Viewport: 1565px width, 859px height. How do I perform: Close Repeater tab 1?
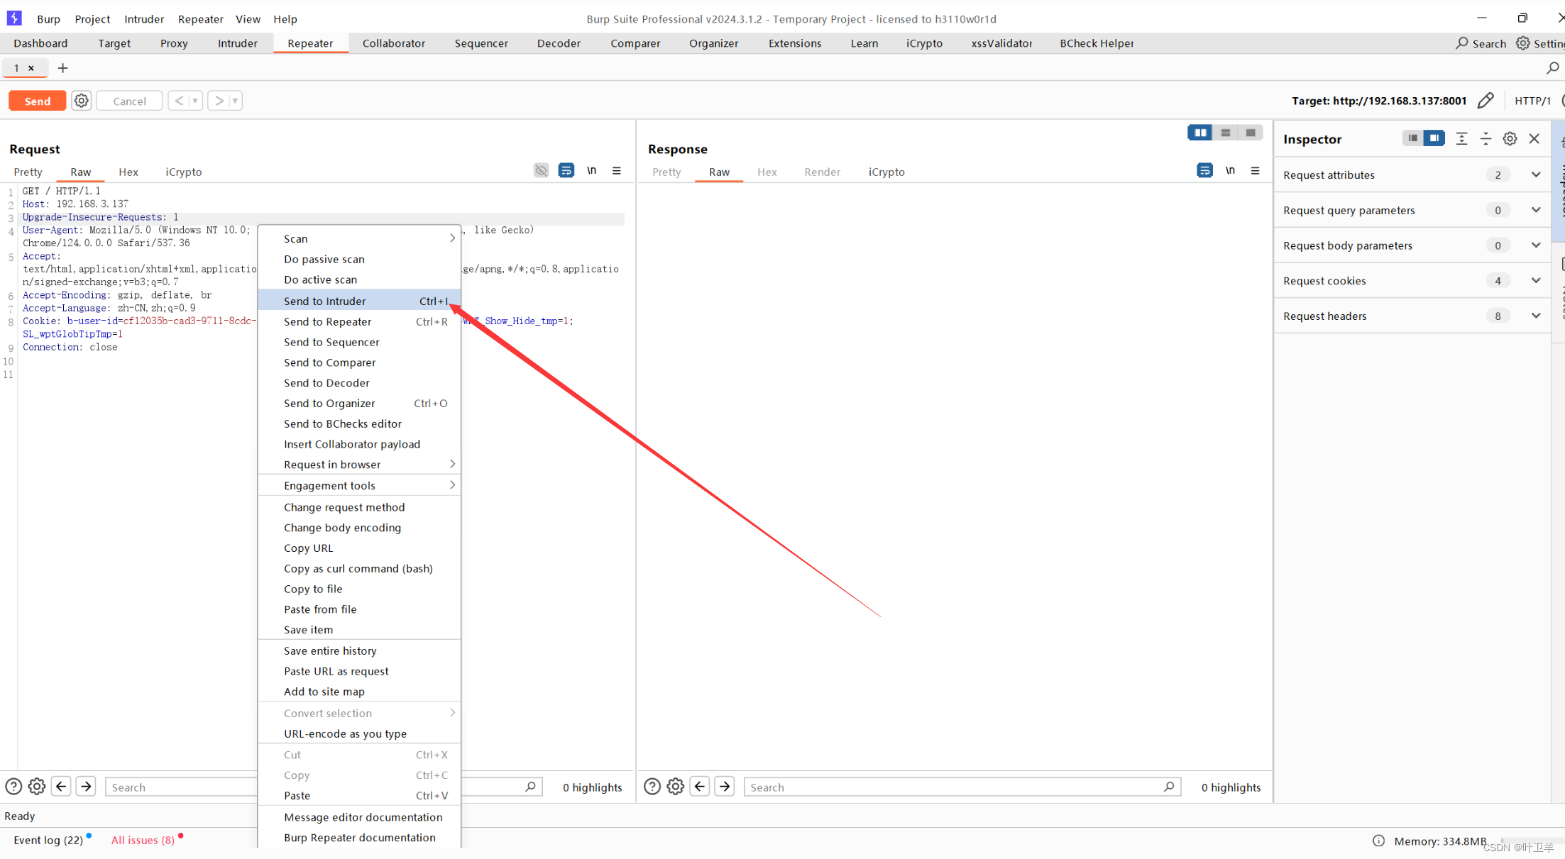pos(31,68)
